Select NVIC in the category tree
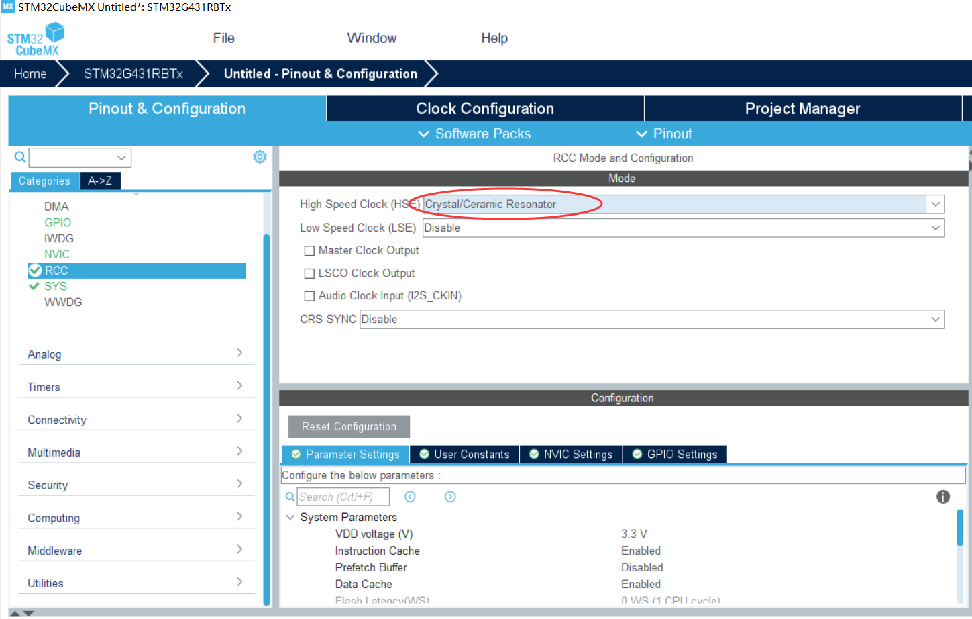The image size is (972, 619). pos(57,254)
